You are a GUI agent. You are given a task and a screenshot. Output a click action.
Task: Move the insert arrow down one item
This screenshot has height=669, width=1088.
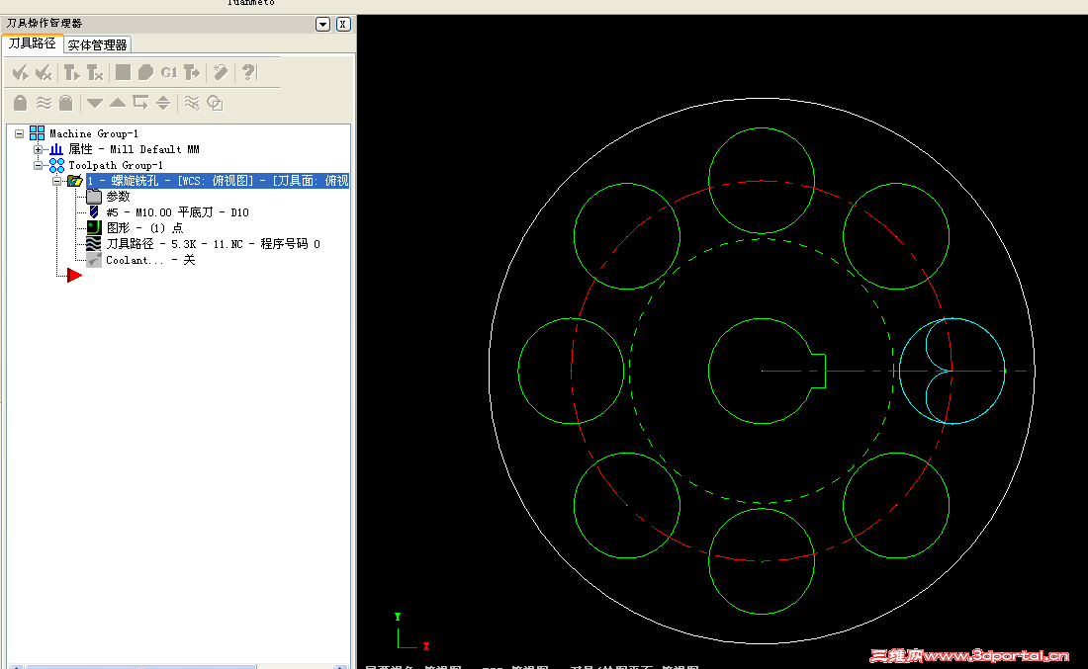[95, 104]
